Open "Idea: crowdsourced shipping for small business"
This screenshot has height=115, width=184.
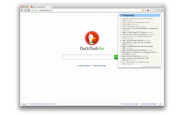135,59
